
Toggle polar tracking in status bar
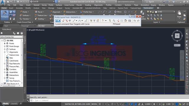pyautogui.click(x=112, y=104)
